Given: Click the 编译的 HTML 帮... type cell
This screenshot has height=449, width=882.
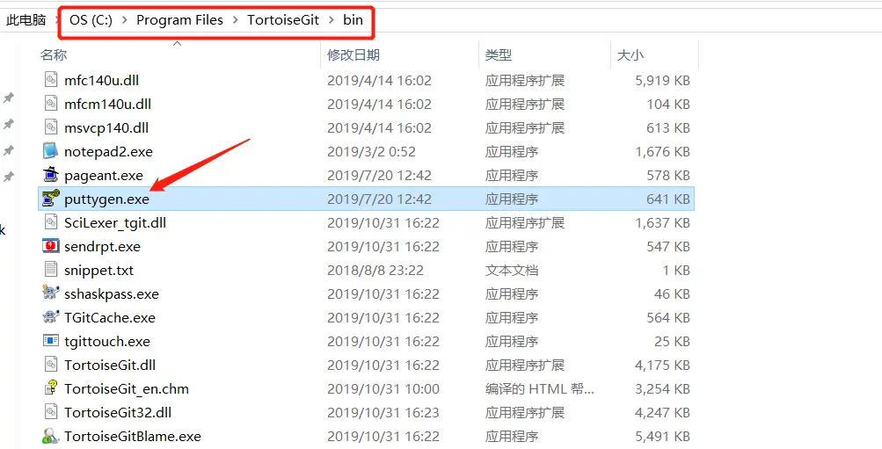Looking at the screenshot, I should point(539,389).
